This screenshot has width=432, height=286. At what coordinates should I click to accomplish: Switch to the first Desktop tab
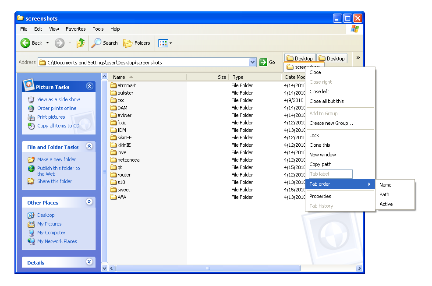point(300,58)
